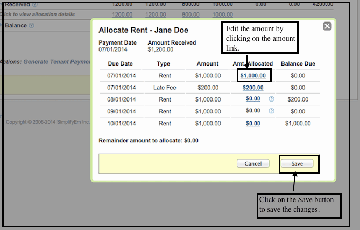Click the Amount column header
Viewport: 360px width, 230px height.
click(x=208, y=64)
